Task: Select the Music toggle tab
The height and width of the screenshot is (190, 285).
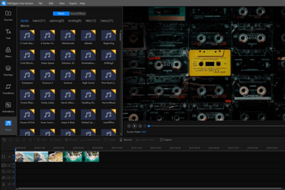Action: point(61,14)
